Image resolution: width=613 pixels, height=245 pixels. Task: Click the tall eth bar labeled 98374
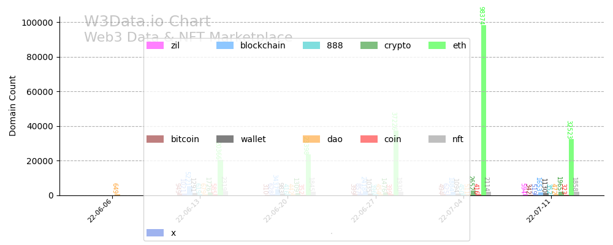(484, 110)
